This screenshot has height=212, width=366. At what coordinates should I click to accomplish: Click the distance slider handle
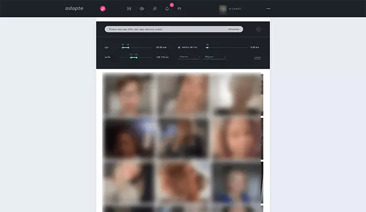pos(207,47)
